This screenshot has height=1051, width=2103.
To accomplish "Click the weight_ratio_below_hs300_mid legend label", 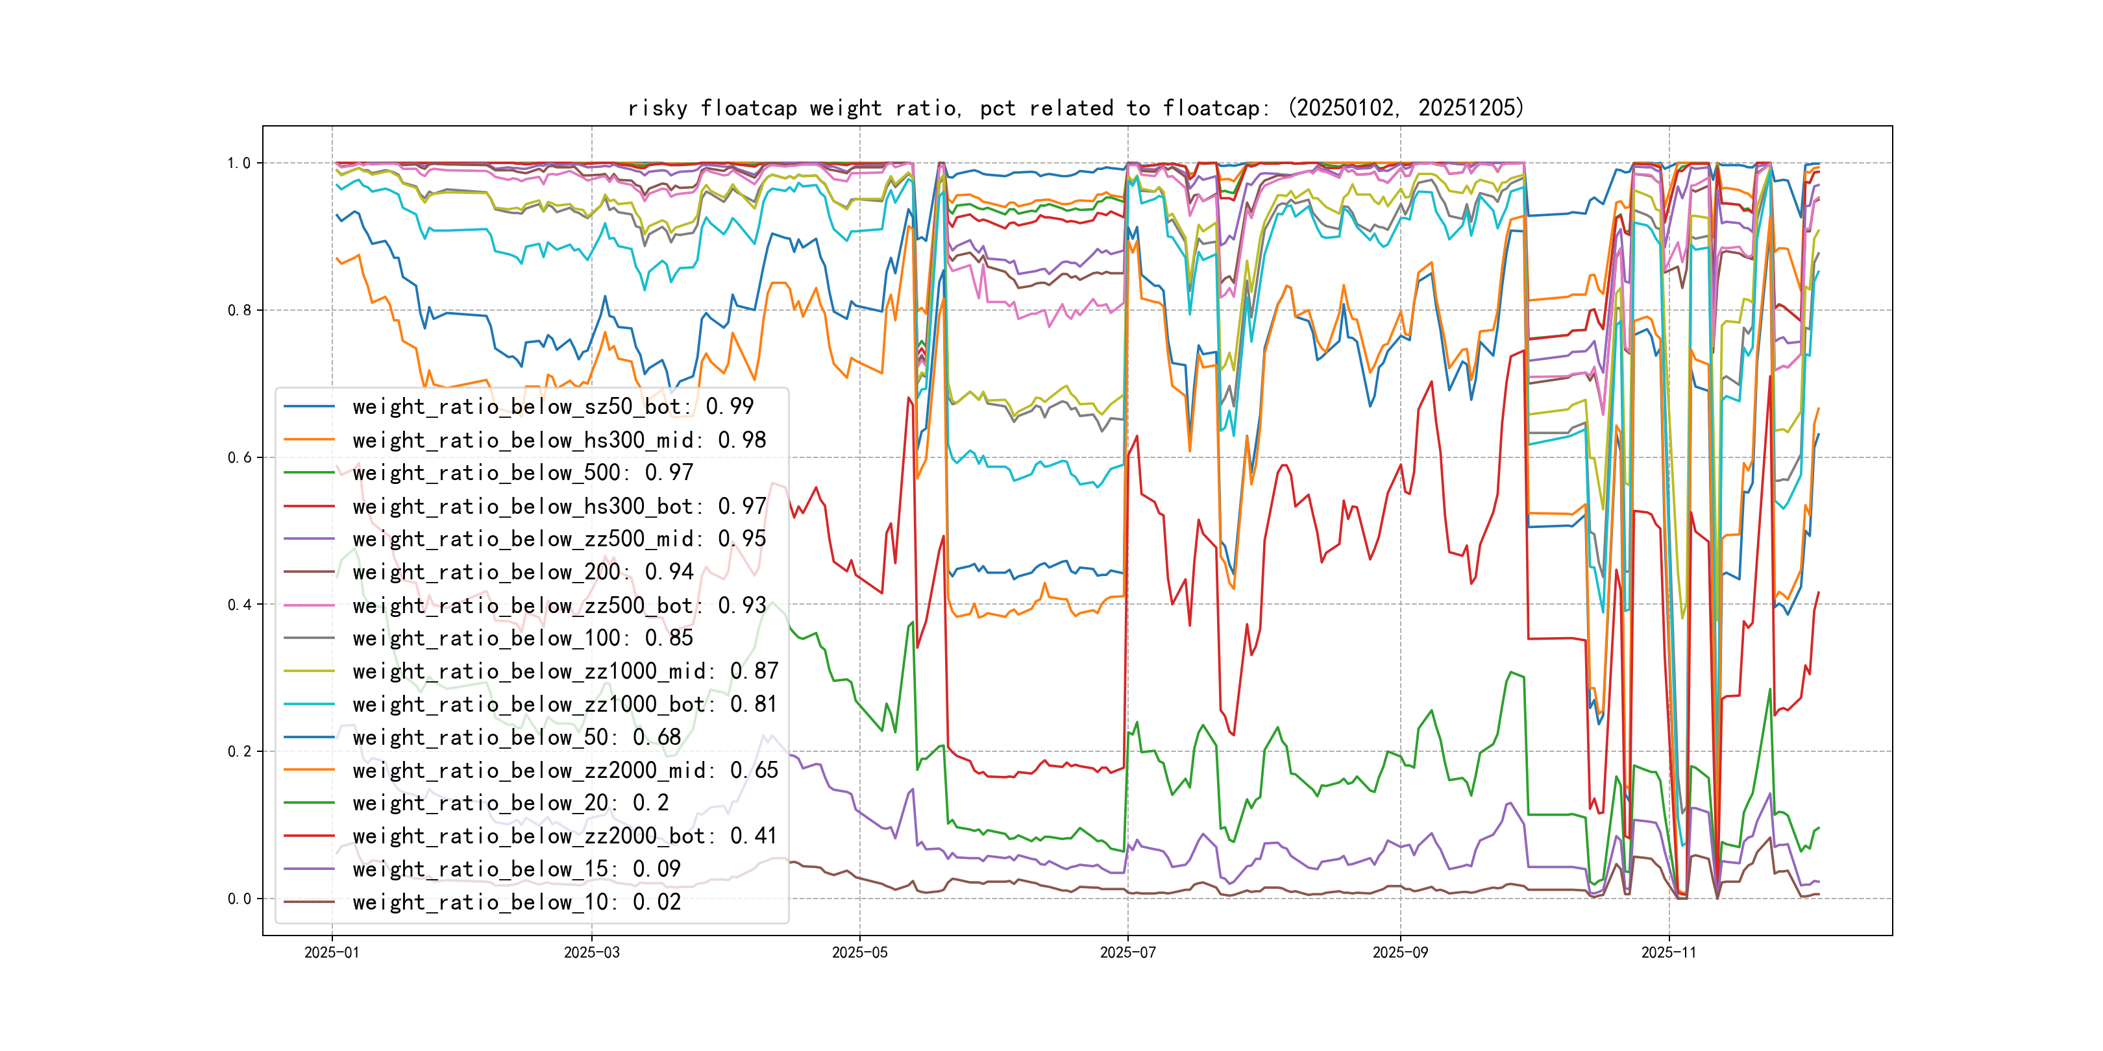I will (558, 440).
